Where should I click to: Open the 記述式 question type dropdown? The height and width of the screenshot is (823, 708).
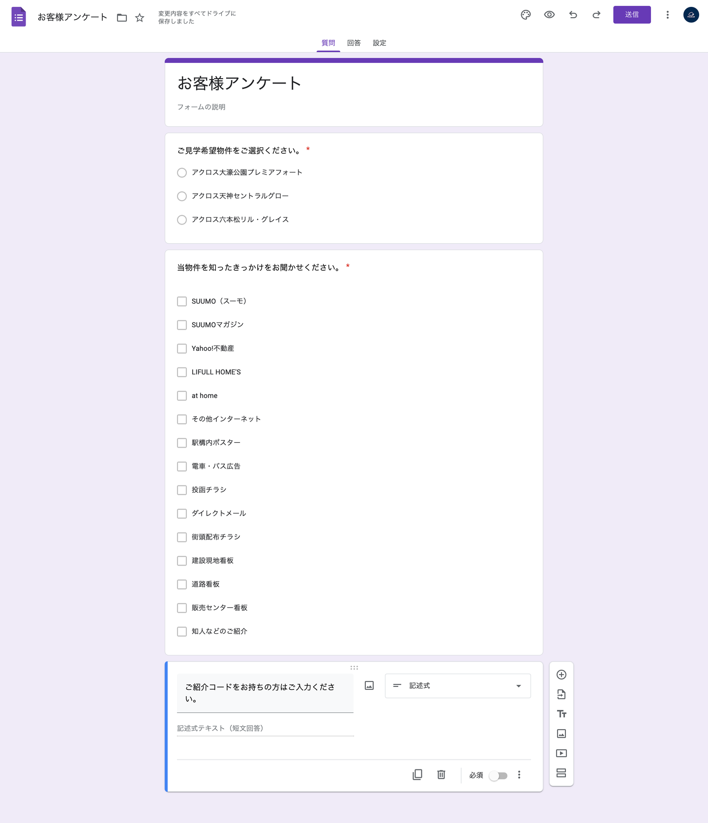[457, 685]
